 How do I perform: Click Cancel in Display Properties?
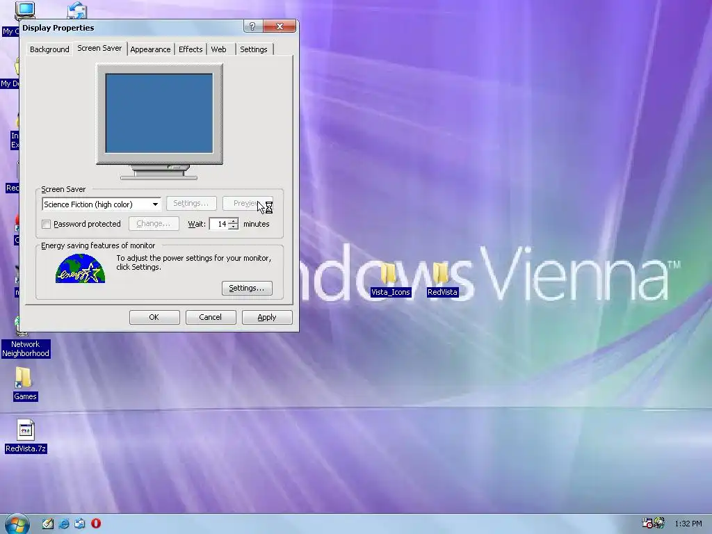(x=211, y=317)
